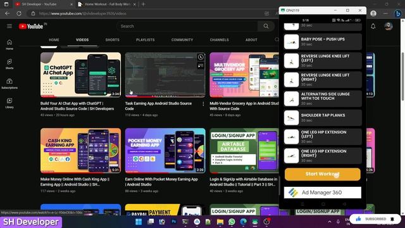405x228 pixels.
Task: Select One Leg Hip Extension (Left) exercise
Action: pos(323,137)
